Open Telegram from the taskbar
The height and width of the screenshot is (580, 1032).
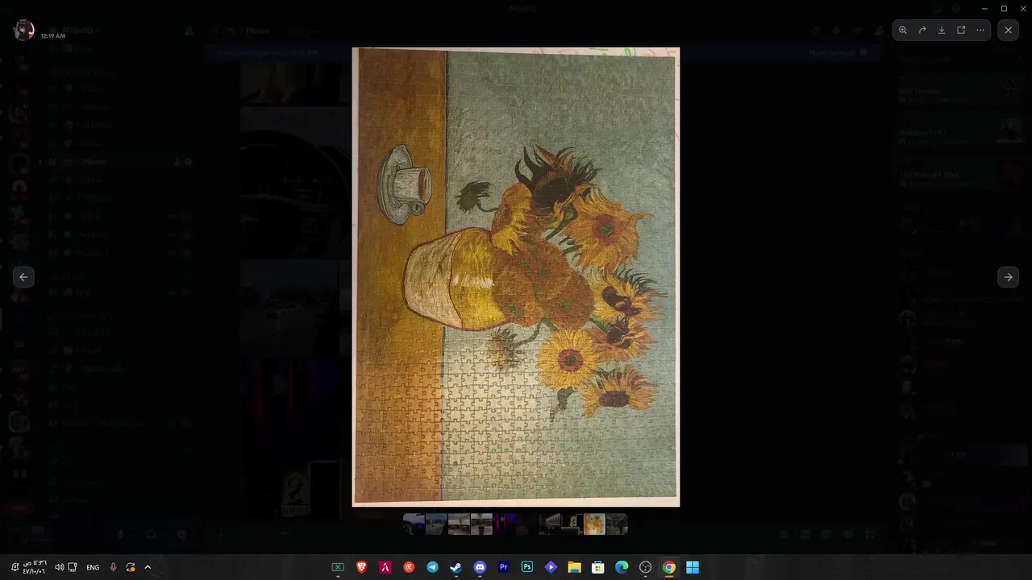click(x=433, y=567)
